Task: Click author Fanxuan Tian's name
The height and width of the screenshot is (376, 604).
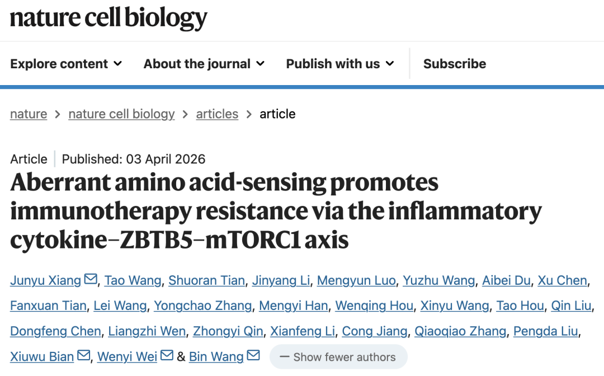Action: point(48,305)
